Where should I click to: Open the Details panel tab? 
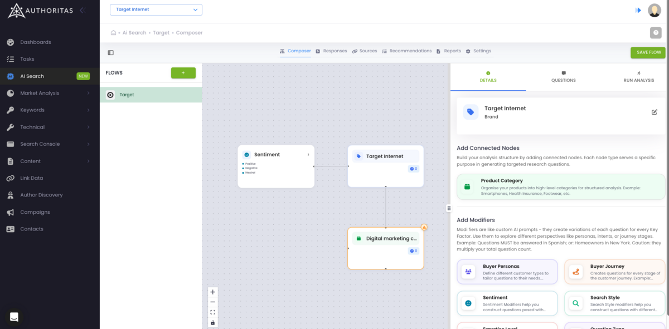pos(488,77)
